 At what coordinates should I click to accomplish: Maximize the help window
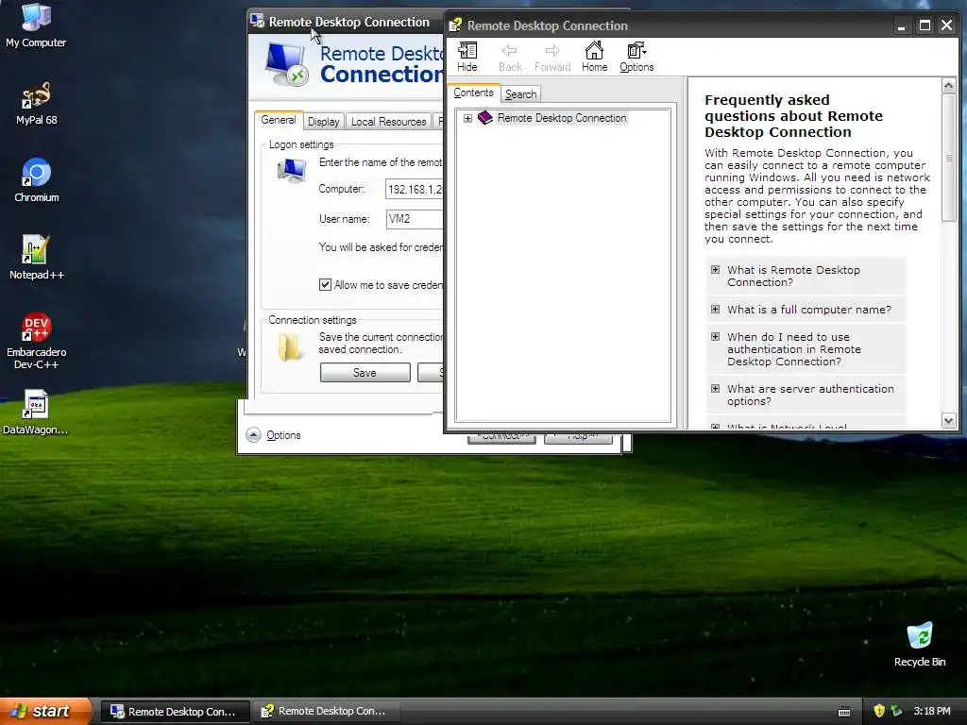(x=925, y=25)
